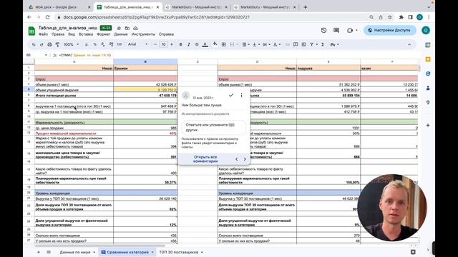Open the Вставка menu
Screen dimensions: 458x257
(86, 34)
